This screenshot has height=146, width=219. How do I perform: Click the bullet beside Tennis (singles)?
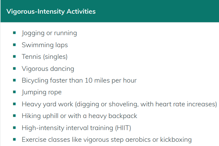pos(14,57)
